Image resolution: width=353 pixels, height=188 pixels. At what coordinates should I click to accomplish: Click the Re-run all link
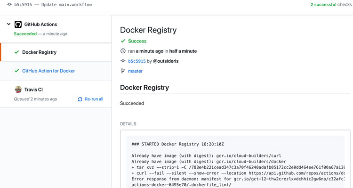(94, 99)
